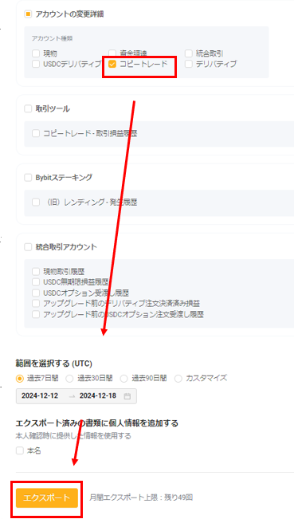Check the USDCオプション受渡し履歴 checkbox
This screenshot has width=294, height=519.
[x=36, y=293]
